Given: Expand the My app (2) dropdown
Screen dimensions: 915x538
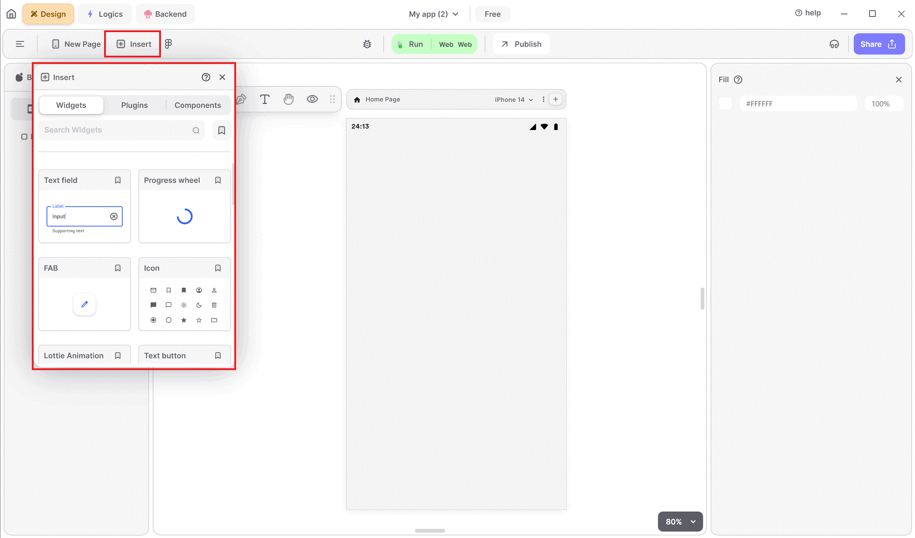Looking at the screenshot, I should pos(434,14).
